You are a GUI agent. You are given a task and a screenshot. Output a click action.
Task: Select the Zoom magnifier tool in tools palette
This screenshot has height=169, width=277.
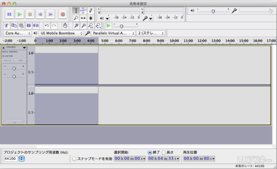[x=76, y=18]
